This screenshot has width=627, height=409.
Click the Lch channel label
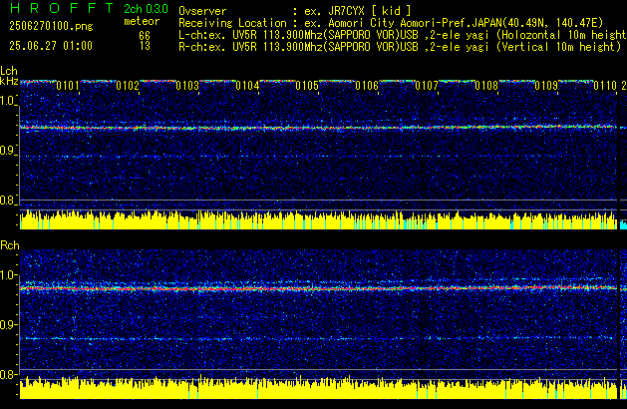click(x=9, y=71)
